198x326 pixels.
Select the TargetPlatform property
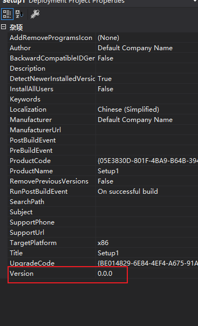point(33,243)
